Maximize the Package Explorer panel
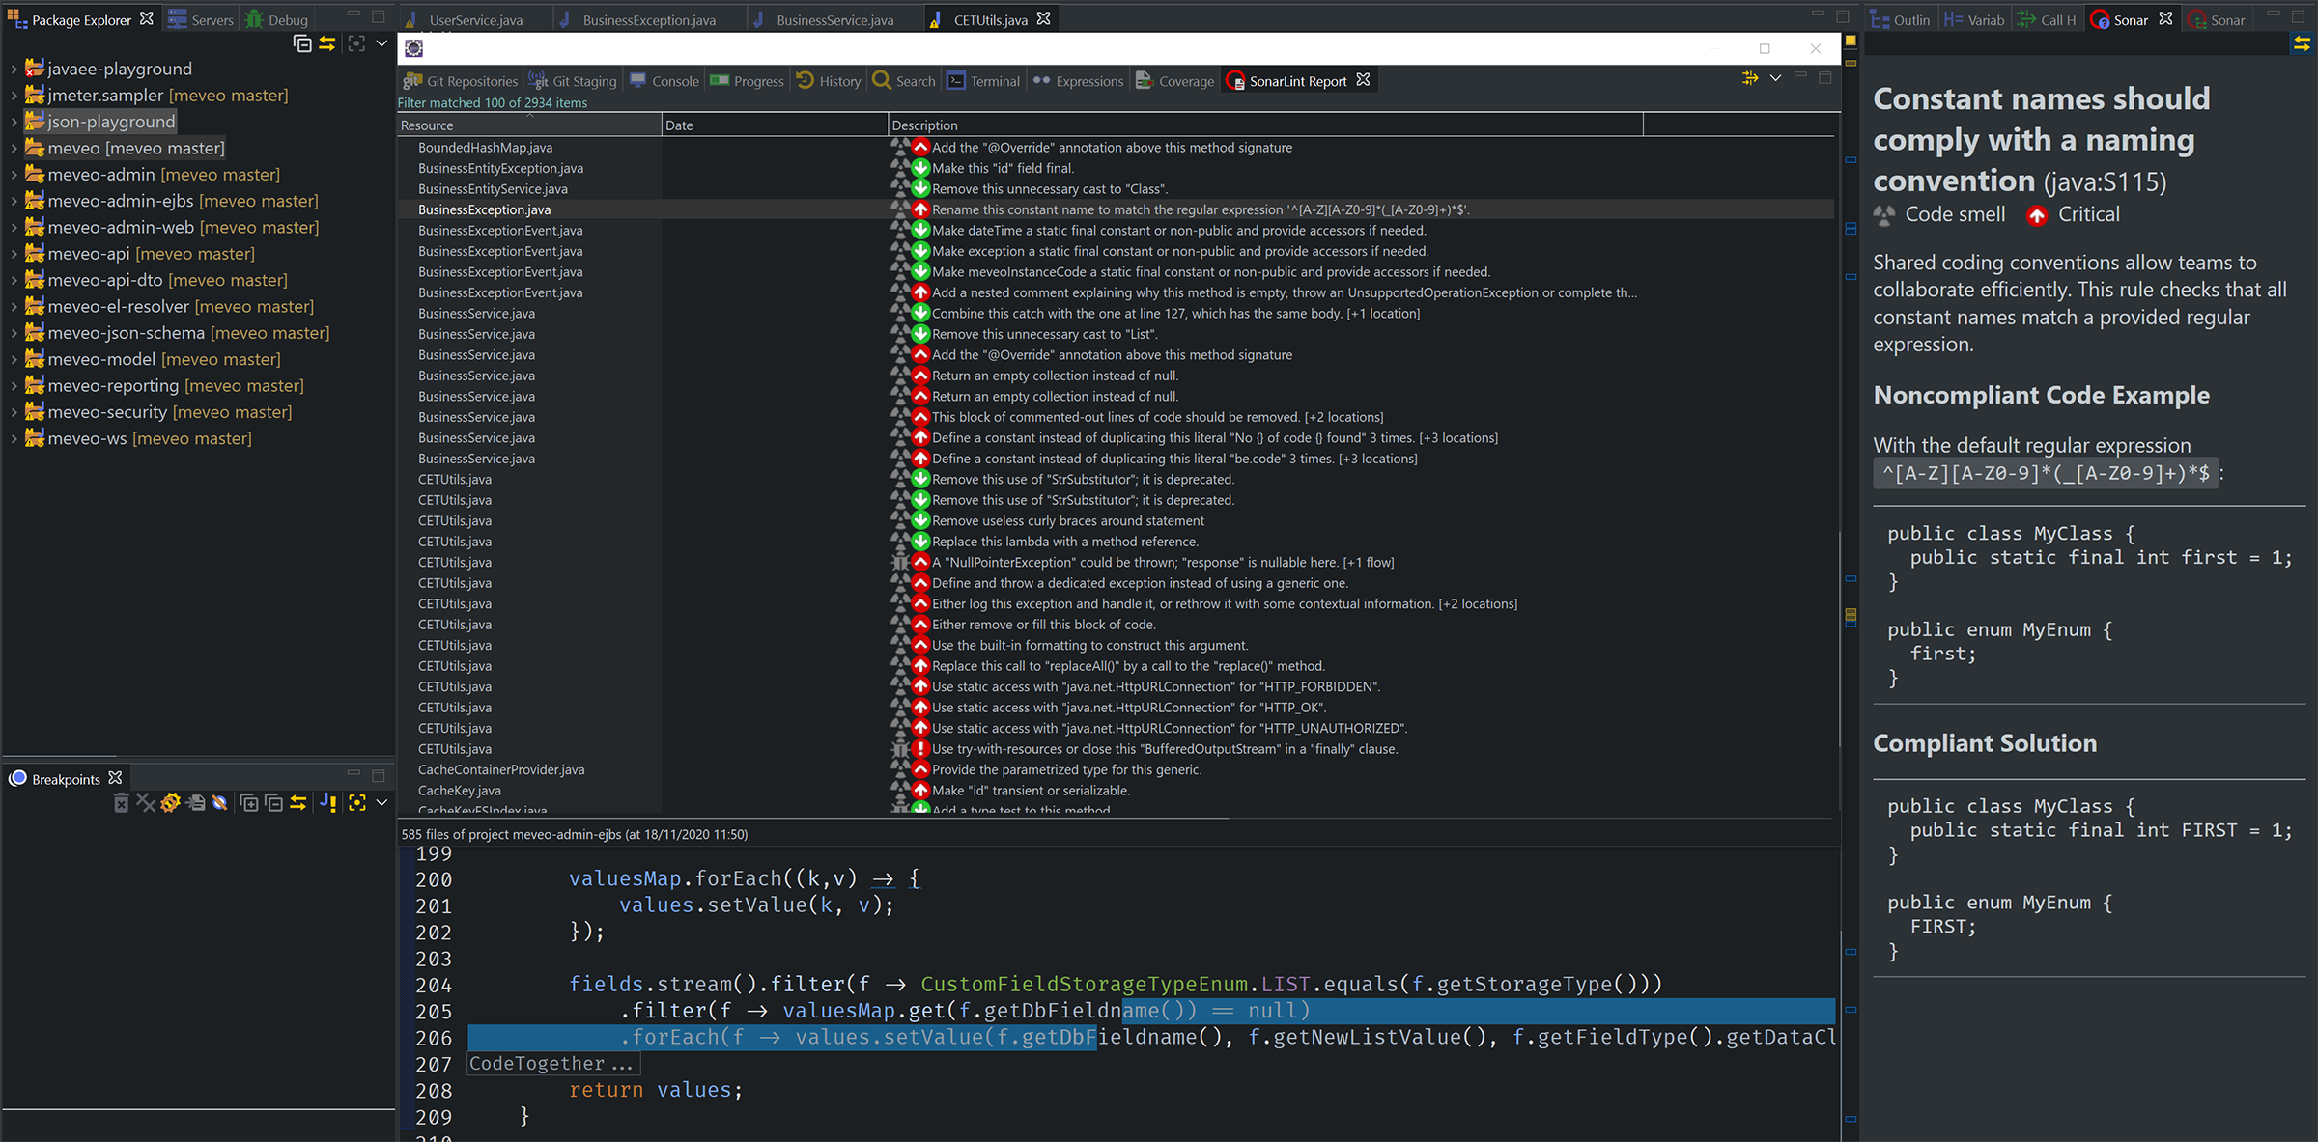The width and height of the screenshot is (2318, 1142). pos(379,16)
